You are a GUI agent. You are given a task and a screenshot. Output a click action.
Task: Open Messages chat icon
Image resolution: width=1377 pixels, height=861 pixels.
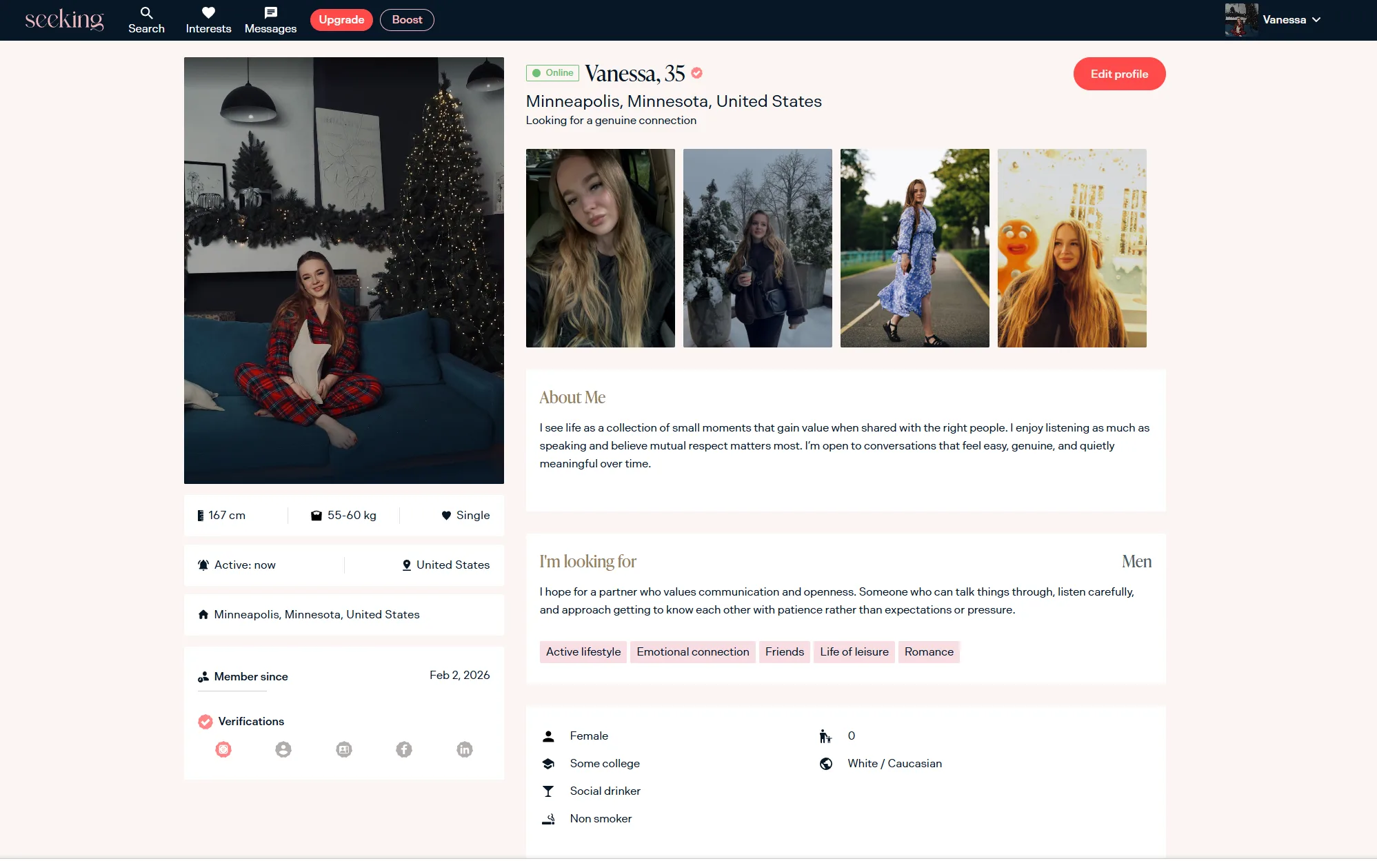(x=270, y=13)
